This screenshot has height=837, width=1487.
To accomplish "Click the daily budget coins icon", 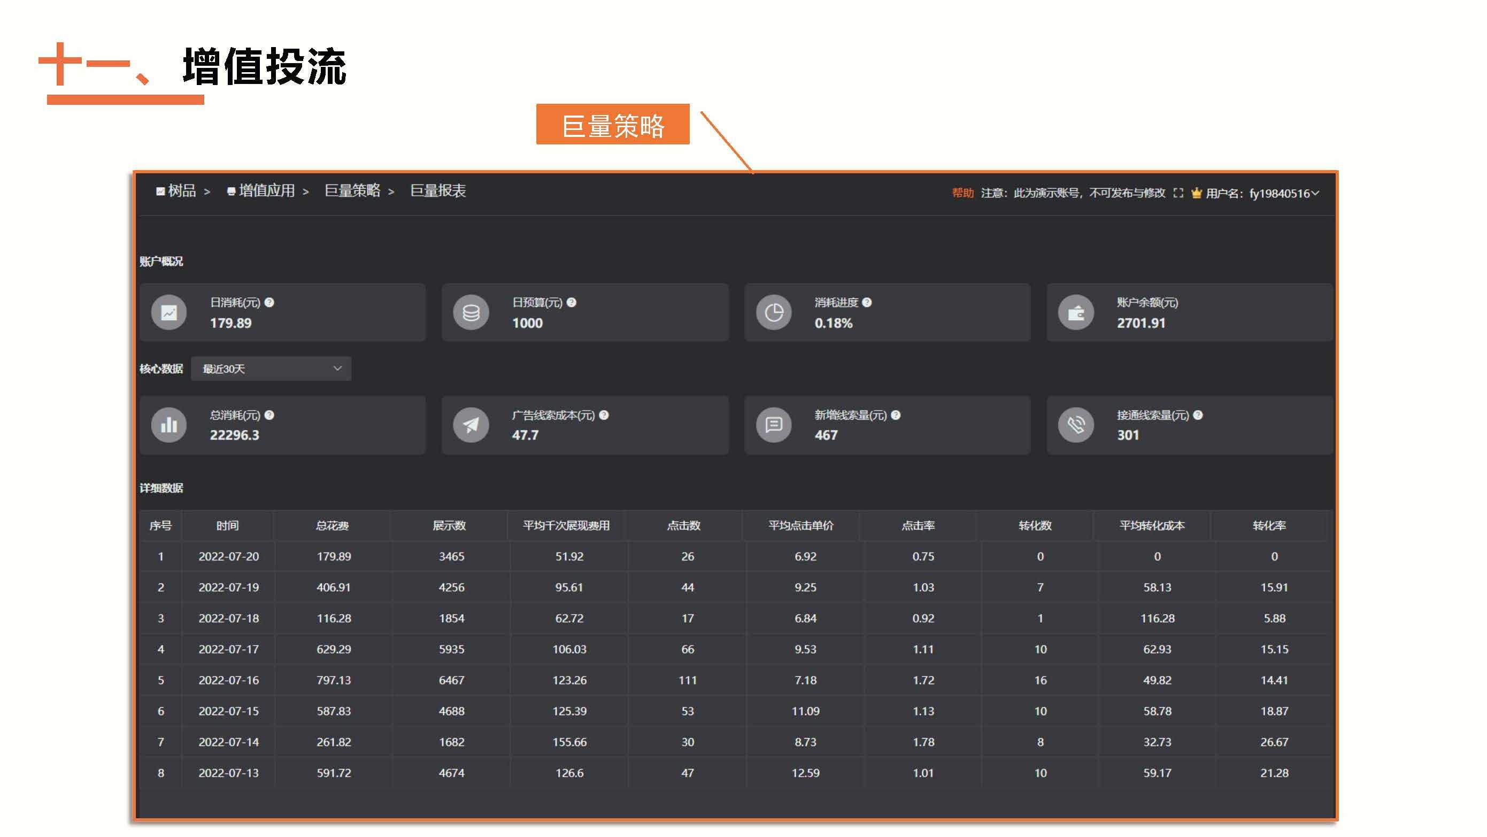I will pyautogui.click(x=471, y=313).
